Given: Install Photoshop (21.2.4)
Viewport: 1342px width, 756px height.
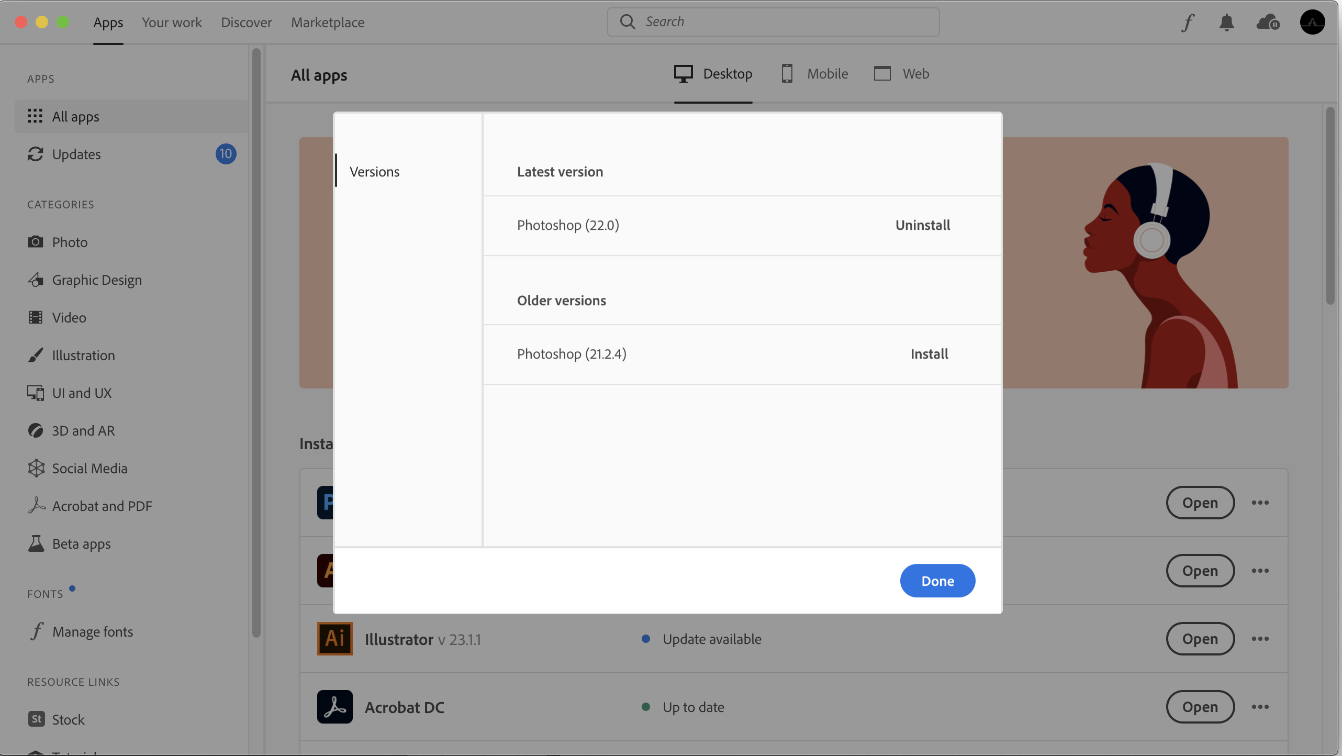Looking at the screenshot, I should click(929, 354).
